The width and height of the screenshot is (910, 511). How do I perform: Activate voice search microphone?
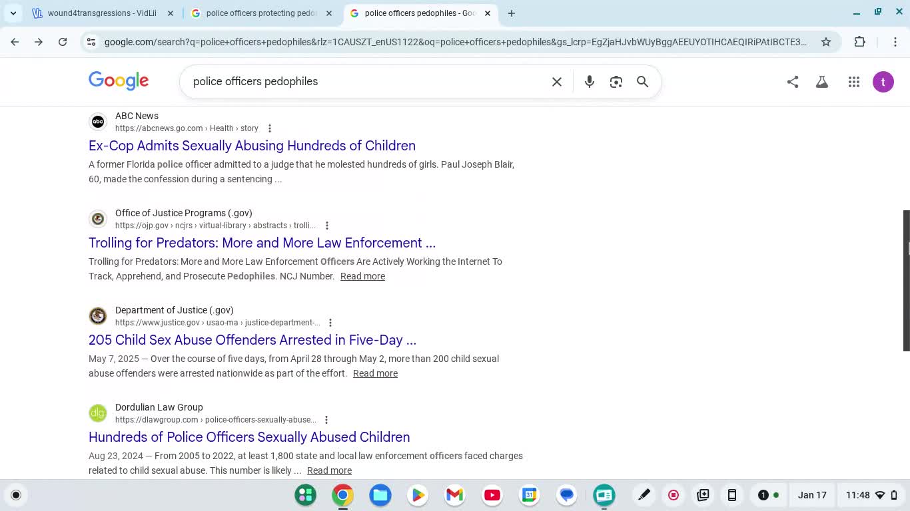(589, 81)
